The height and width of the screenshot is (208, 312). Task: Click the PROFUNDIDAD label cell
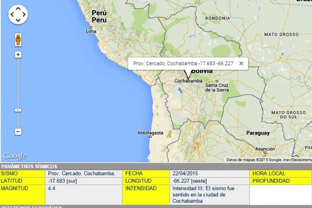[x=281, y=181]
